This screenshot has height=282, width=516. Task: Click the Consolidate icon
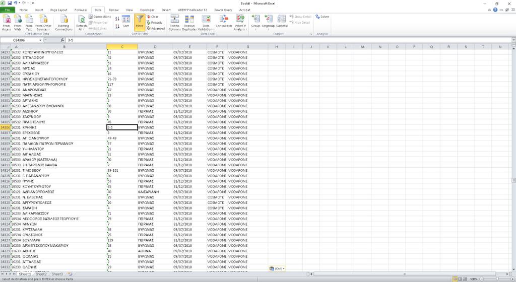pyautogui.click(x=224, y=21)
